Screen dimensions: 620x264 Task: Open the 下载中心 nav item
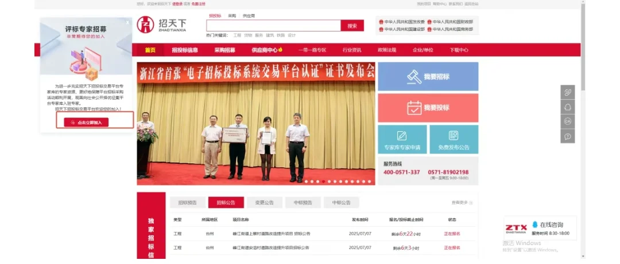click(x=459, y=50)
